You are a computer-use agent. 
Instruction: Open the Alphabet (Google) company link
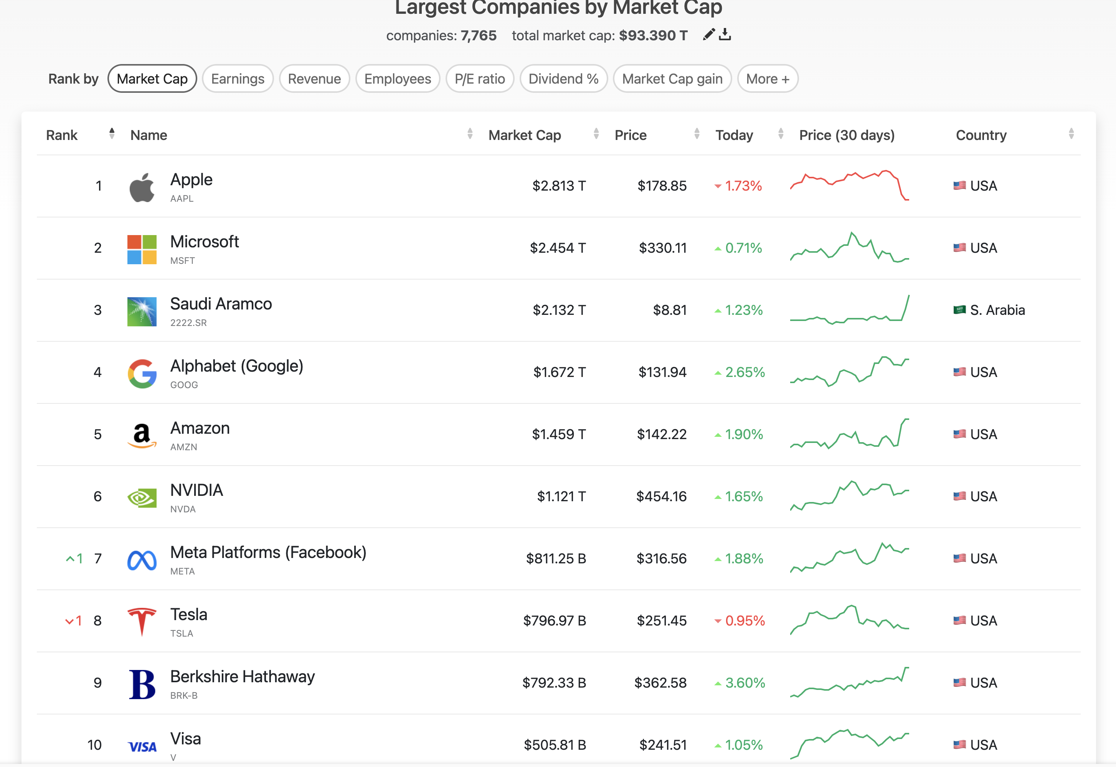coord(236,367)
